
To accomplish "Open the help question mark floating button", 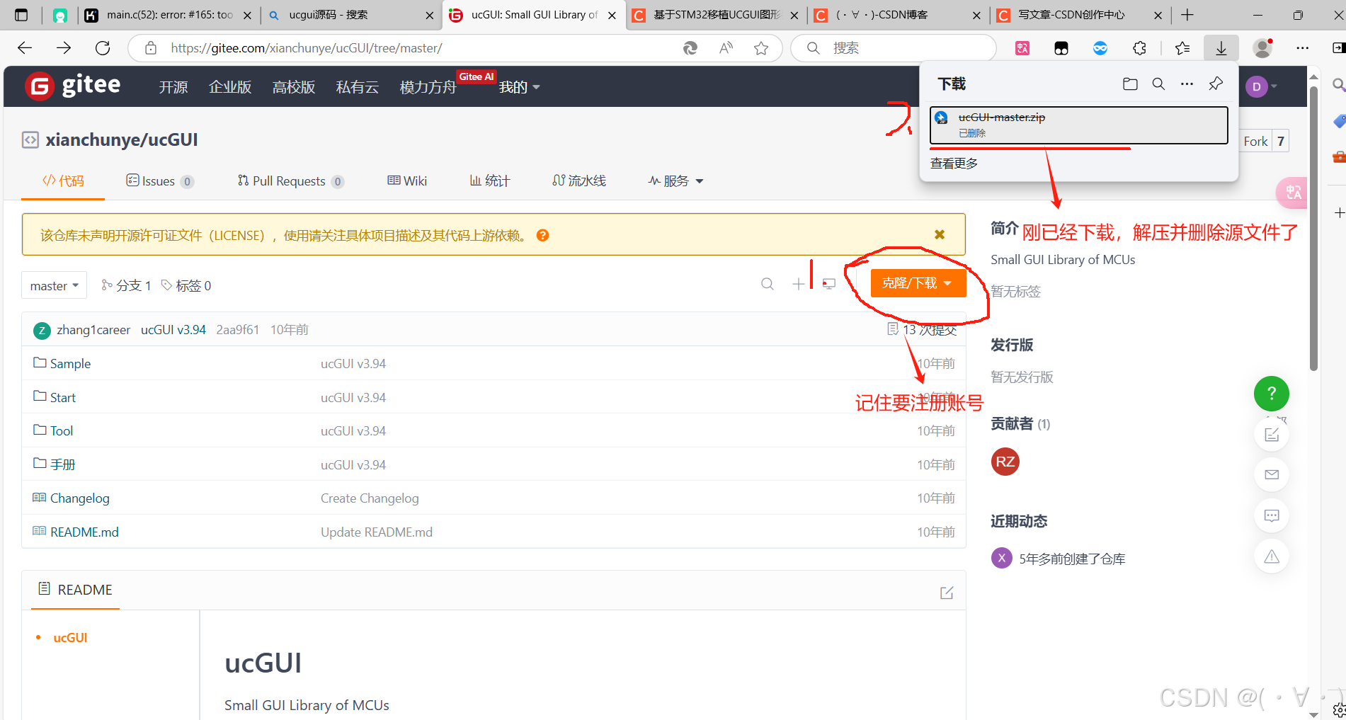I will click(x=1271, y=394).
